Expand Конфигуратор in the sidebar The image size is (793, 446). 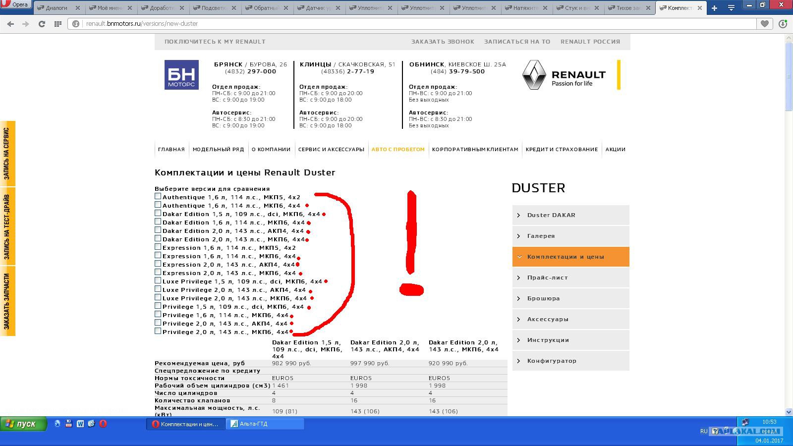tap(570, 361)
